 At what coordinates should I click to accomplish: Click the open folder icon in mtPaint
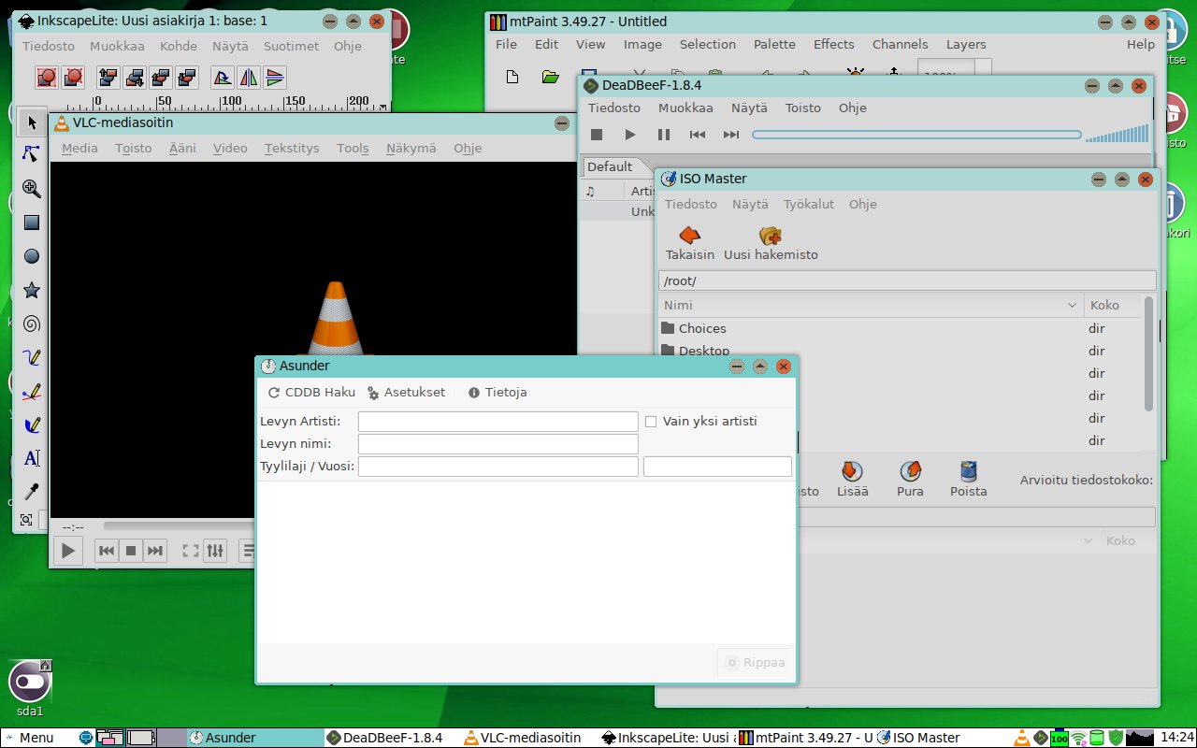pyautogui.click(x=550, y=77)
